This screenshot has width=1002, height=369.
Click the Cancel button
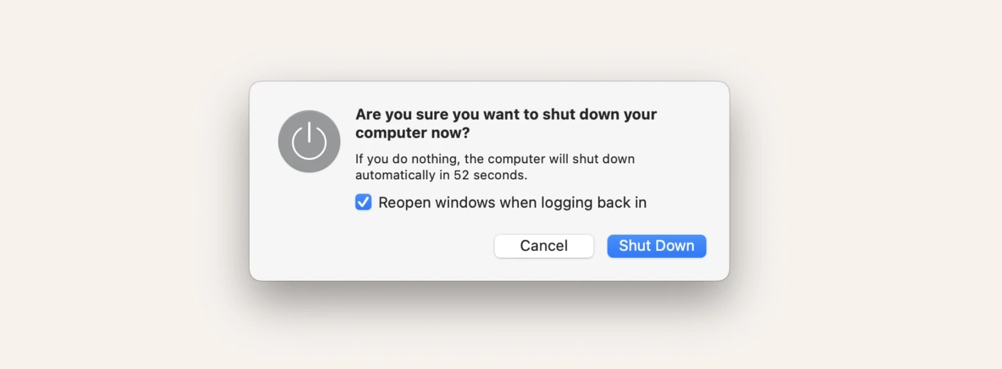coord(543,246)
